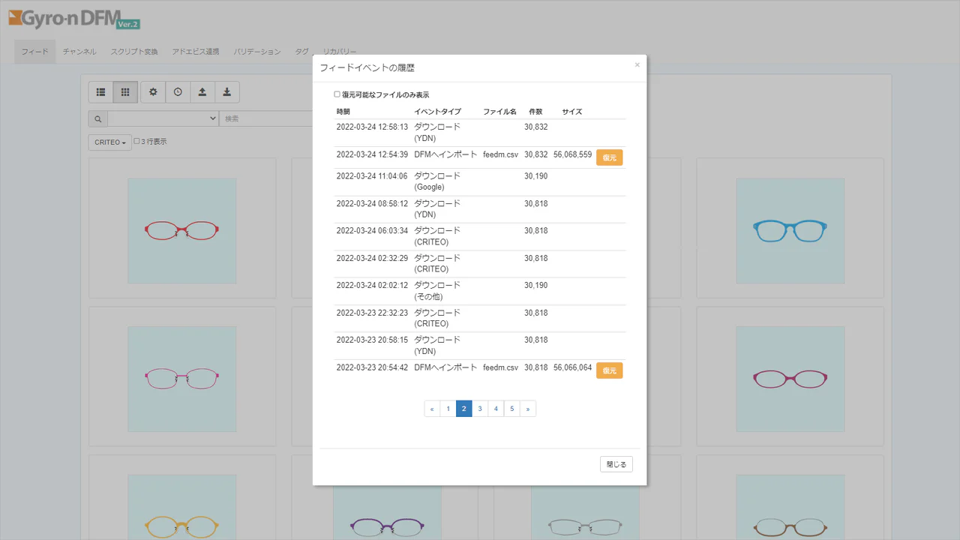960x540 pixels.
Task: Check 復元可能なファイルのみ表示 checkbox
Action: 337,94
